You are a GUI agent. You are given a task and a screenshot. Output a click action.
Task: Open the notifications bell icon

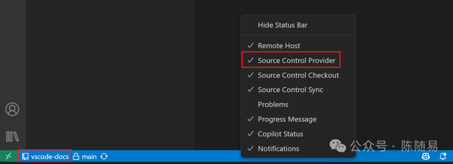click(x=443, y=156)
